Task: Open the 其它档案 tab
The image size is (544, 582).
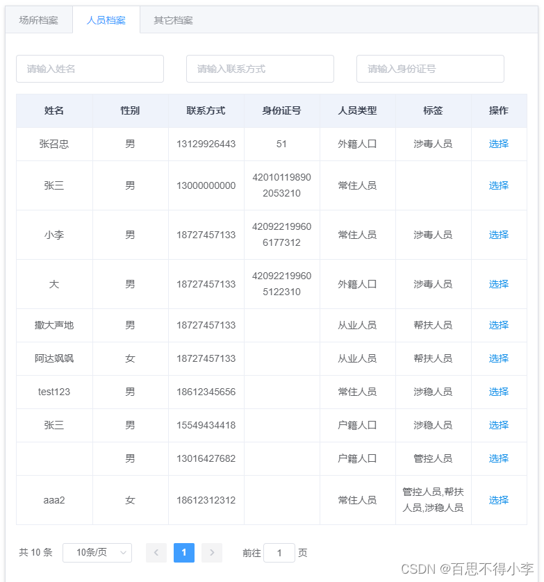Action: (174, 20)
